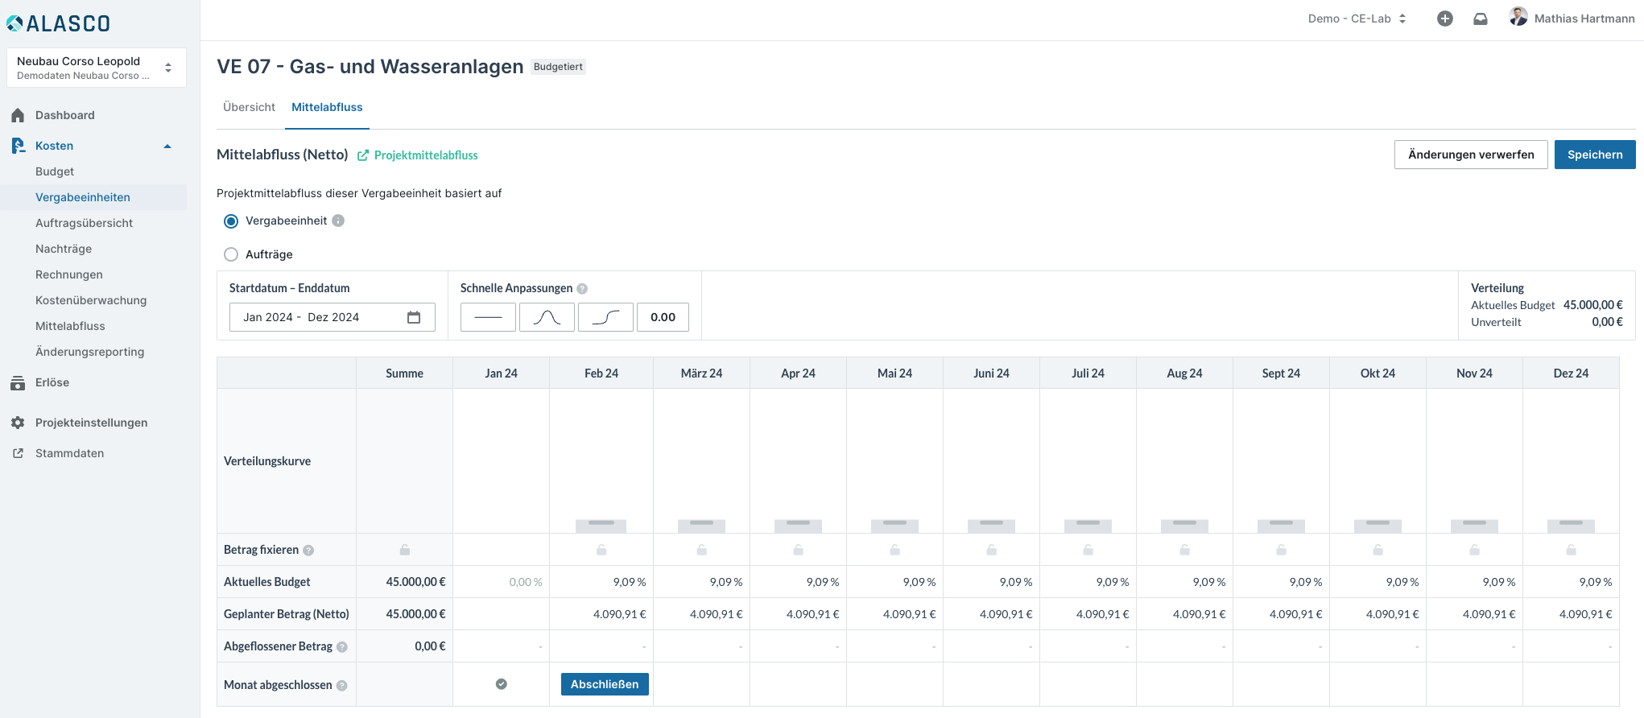Apply the S-curve distribution preset
Image resolution: width=1644 pixels, height=718 pixels.
605,317
